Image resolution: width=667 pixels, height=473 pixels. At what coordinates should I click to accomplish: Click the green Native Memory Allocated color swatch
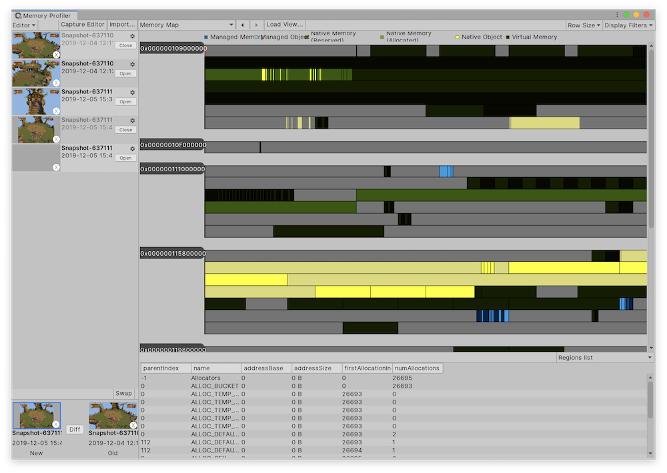(x=382, y=37)
